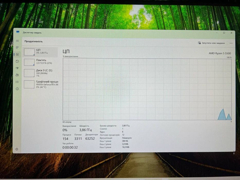Open Startup apps gauge icon
The width and height of the screenshot is (240, 180).
click(x=17, y=68)
